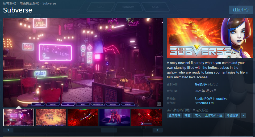The width and height of the screenshot is (255, 137).
Task: Click the Subverse page title heading
Action: 18,10
